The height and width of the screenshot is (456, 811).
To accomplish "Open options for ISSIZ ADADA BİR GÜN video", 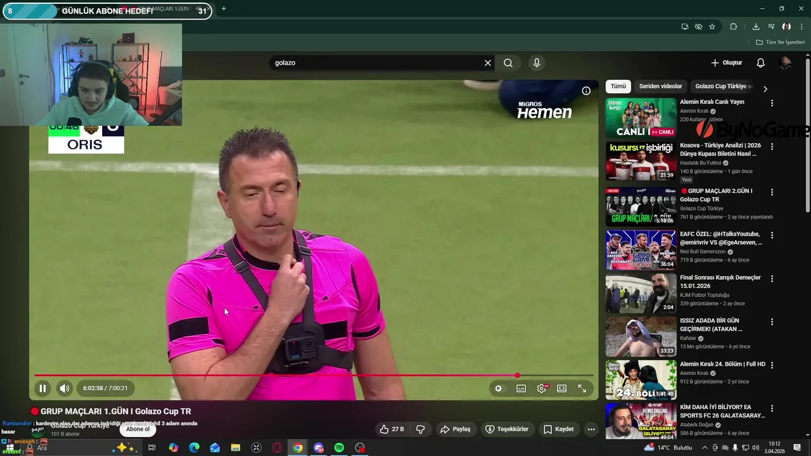I will click(772, 322).
